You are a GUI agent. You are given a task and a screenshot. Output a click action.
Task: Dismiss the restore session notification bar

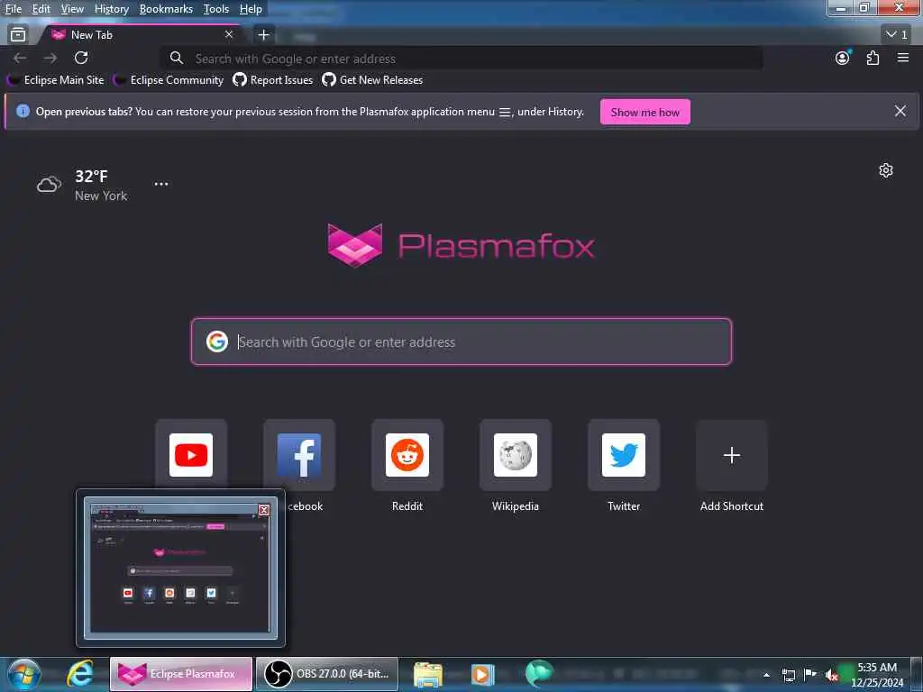click(x=900, y=111)
